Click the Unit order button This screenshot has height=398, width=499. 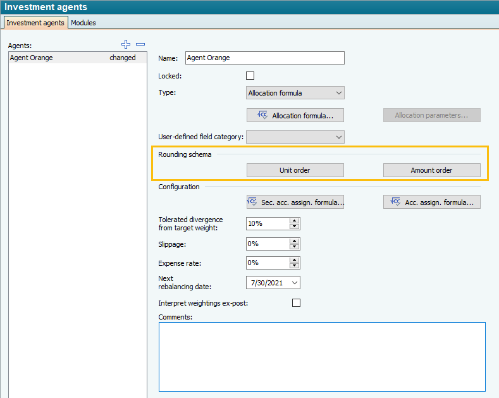(x=295, y=170)
